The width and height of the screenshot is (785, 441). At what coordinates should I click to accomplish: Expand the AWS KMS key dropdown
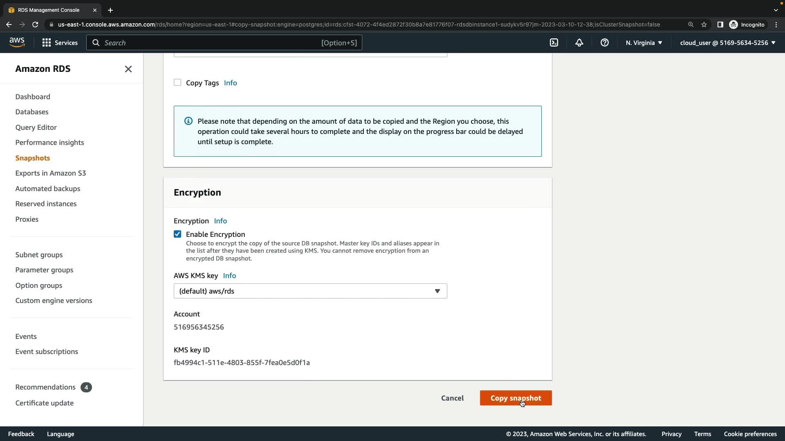pyautogui.click(x=310, y=291)
